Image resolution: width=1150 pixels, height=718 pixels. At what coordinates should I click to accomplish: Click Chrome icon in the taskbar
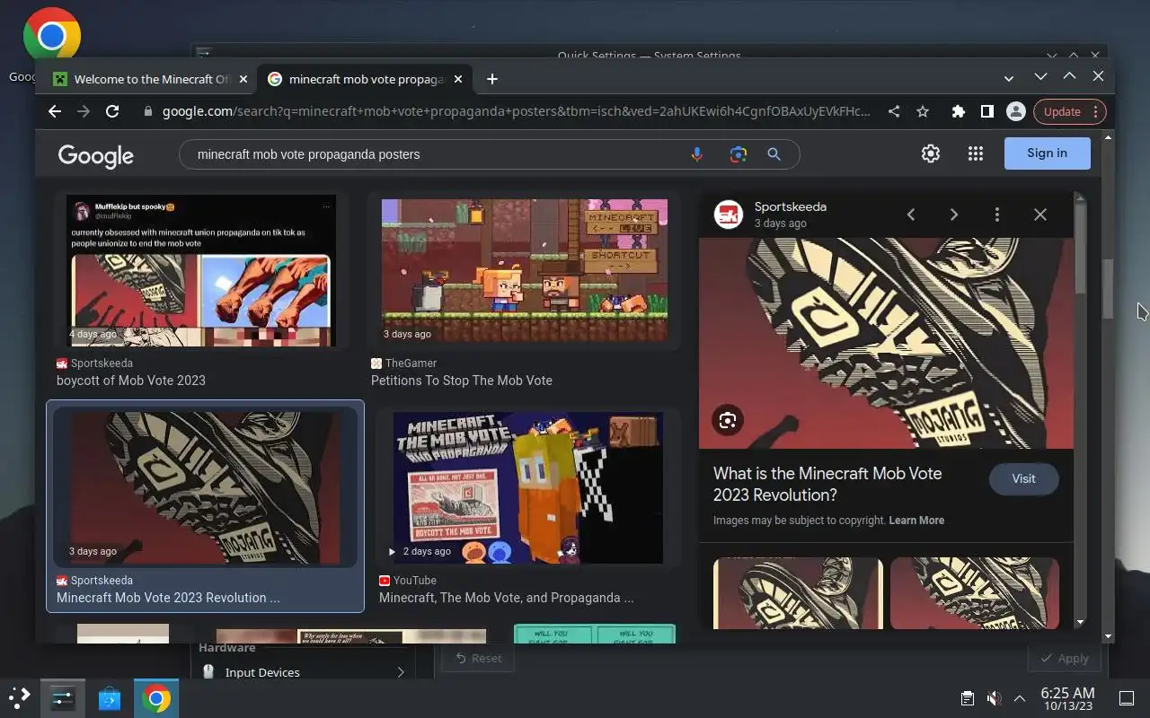click(x=156, y=698)
